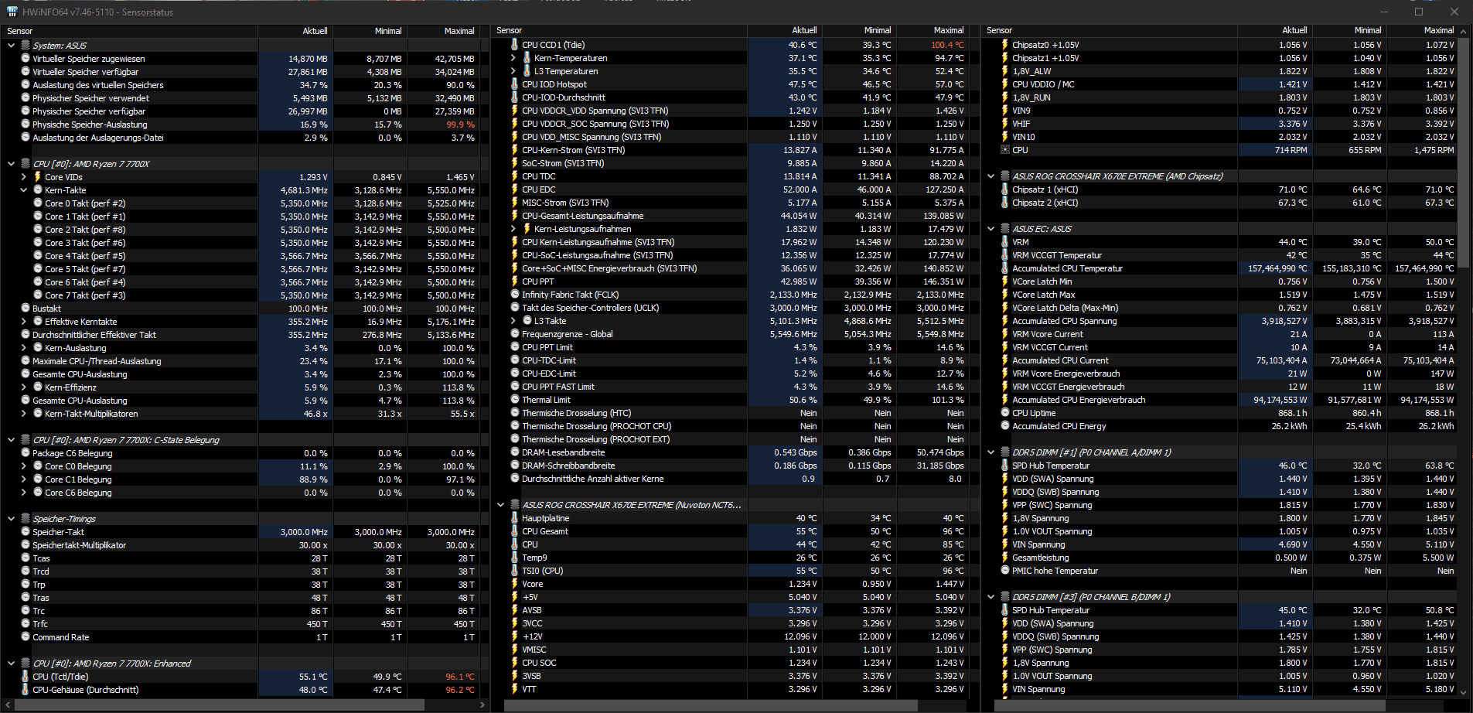Click the circle icon beside Command Rate
Image resolution: width=1473 pixels, height=713 pixels.
[x=25, y=637]
